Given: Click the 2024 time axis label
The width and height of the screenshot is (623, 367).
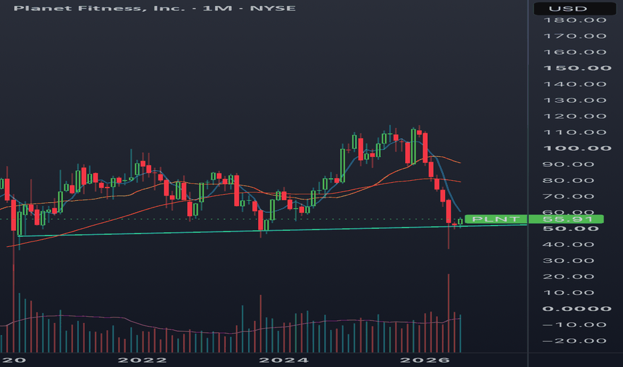Looking at the screenshot, I should [283, 360].
